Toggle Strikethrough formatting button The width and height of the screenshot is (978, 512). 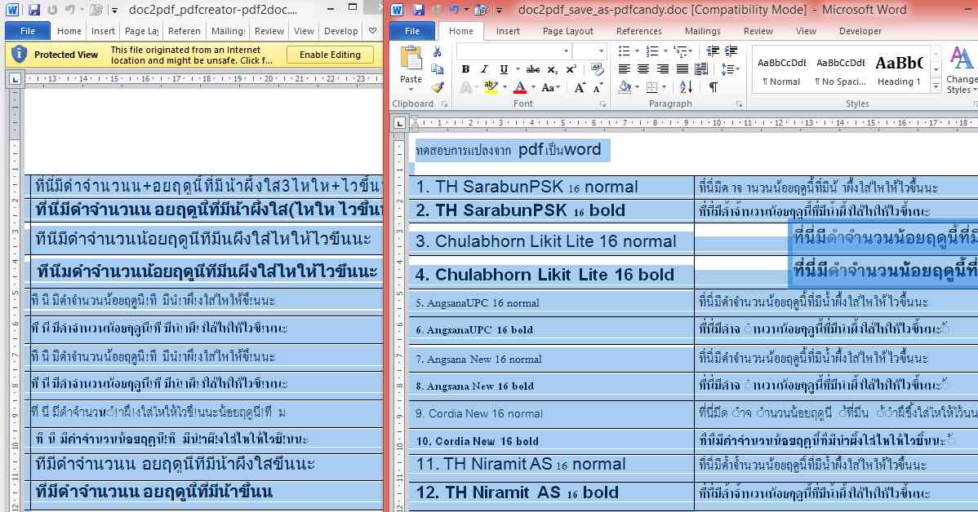pos(533,69)
